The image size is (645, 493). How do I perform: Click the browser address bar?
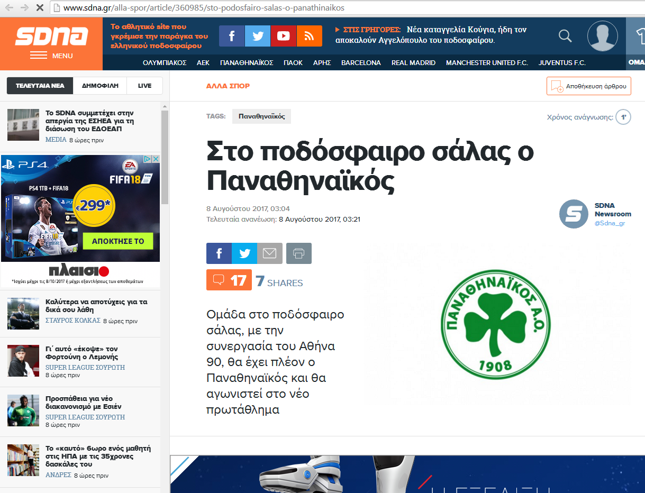point(347,8)
